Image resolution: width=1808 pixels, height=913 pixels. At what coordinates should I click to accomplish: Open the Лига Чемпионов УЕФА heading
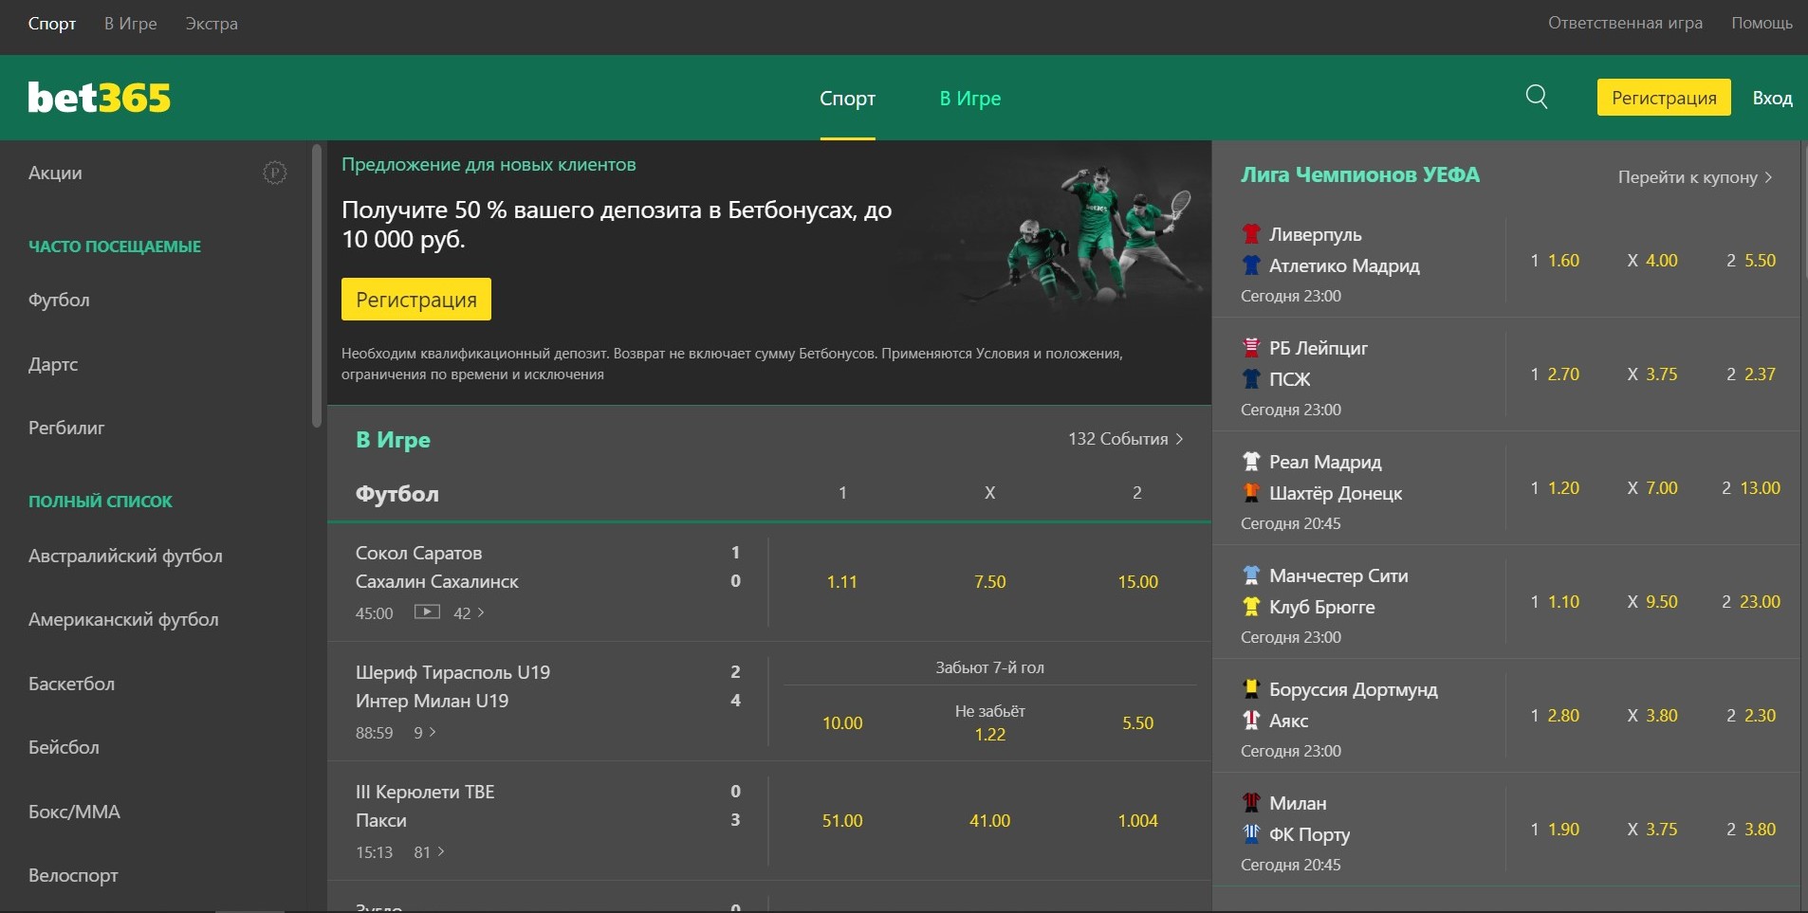1360,175
